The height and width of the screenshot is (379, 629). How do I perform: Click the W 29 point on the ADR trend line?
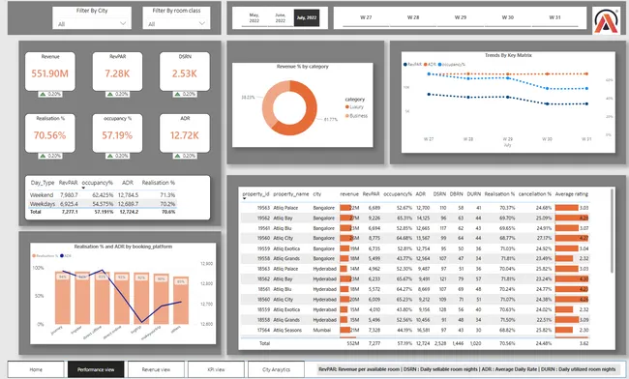(508, 74)
